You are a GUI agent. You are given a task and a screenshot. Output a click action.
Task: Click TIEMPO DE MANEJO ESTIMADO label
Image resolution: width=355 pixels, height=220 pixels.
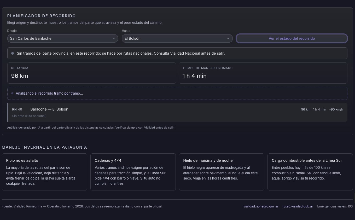[x=207, y=68]
